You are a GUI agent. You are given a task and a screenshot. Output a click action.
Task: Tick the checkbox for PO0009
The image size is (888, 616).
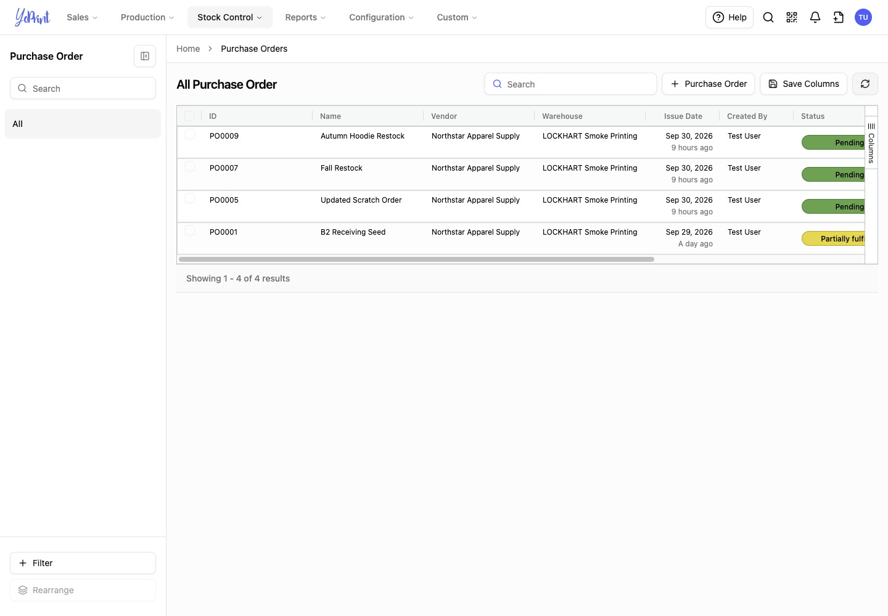tap(190, 134)
